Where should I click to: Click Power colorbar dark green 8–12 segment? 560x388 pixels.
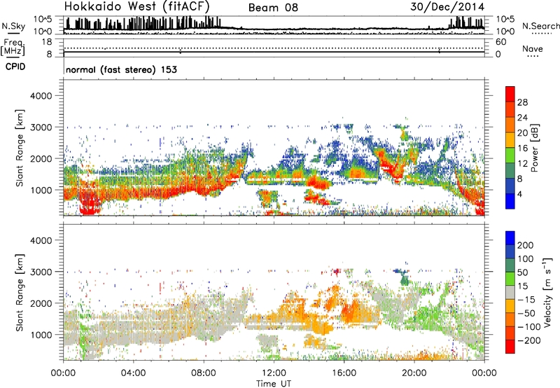tap(510, 171)
